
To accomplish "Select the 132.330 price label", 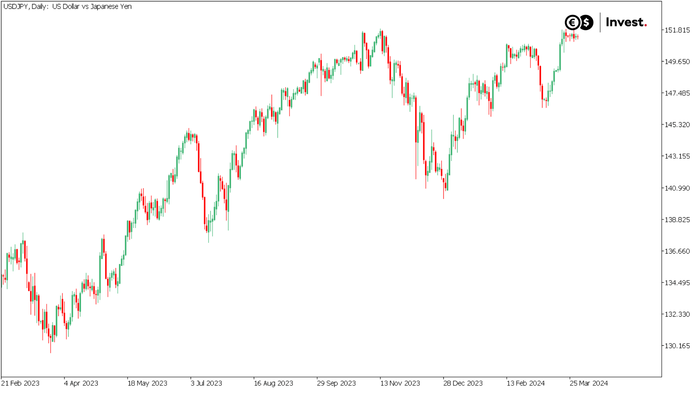I will coord(677,314).
